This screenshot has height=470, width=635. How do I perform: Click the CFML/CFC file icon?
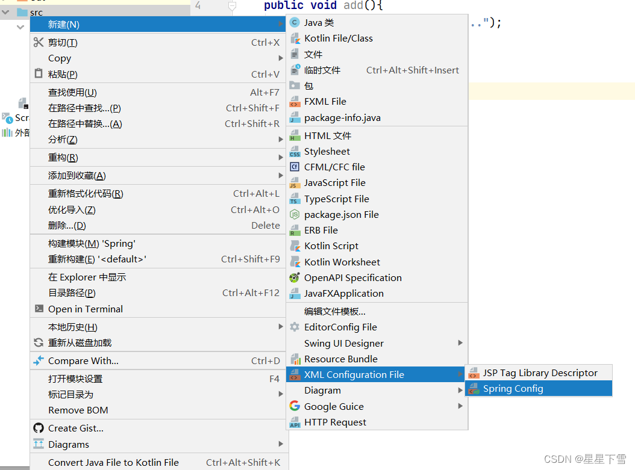pyautogui.click(x=295, y=167)
